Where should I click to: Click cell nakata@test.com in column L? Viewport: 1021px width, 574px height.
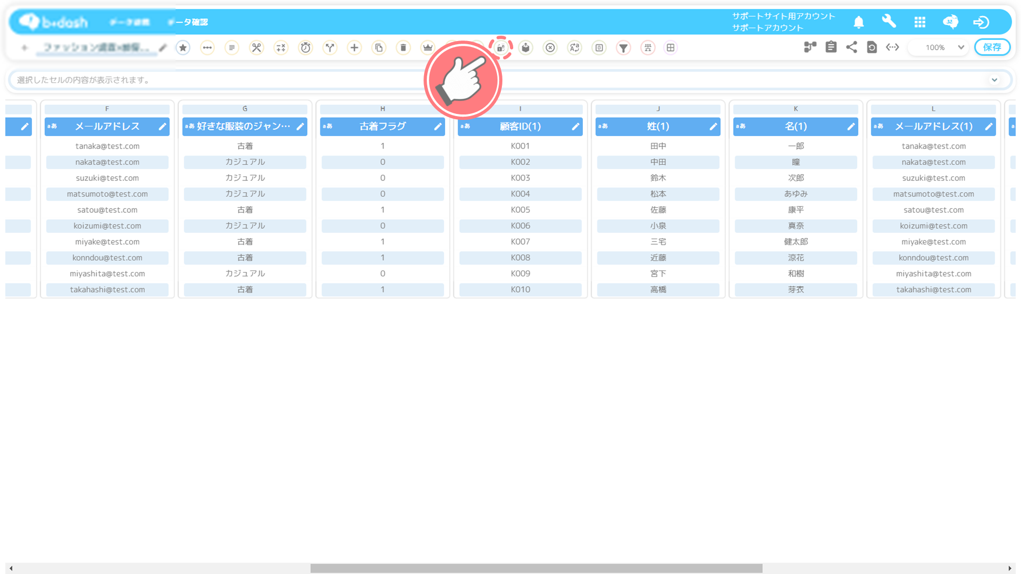[933, 162]
